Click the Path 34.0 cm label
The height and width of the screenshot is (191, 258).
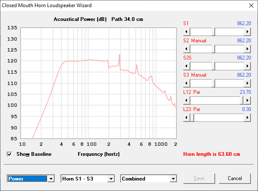click(x=127, y=19)
